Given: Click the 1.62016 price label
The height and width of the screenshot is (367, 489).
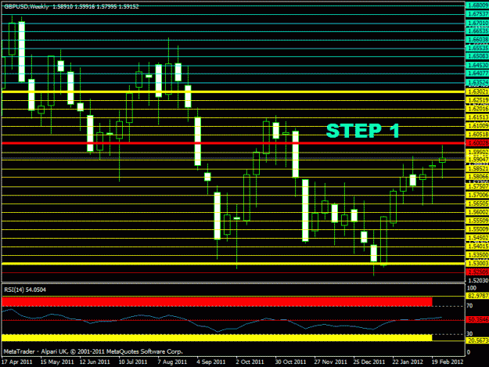Looking at the screenshot, I should (477, 109).
